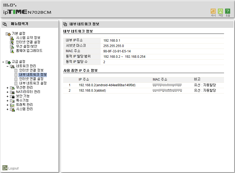Expand the 트래픽 관리 tree node

tap(7, 105)
